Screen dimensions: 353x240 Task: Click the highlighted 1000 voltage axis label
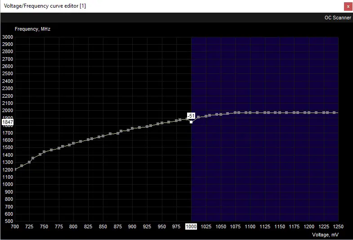point(191,226)
